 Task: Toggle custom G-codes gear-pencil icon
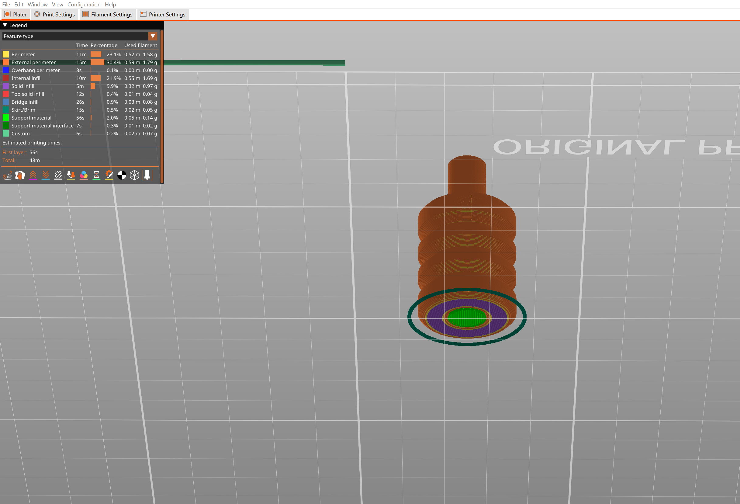(109, 175)
